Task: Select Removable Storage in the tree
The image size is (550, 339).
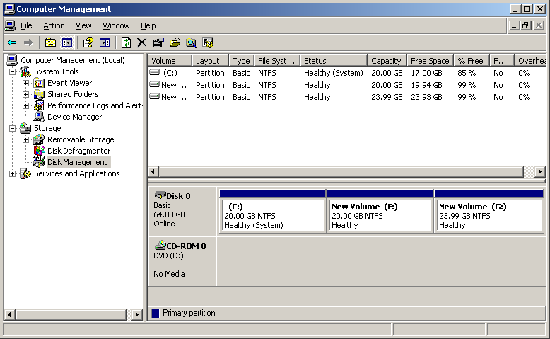Action: click(x=81, y=139)
